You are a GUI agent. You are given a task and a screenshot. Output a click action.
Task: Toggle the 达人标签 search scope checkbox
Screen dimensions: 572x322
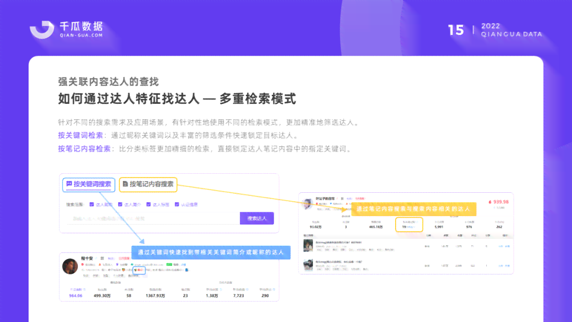(148, 204)
